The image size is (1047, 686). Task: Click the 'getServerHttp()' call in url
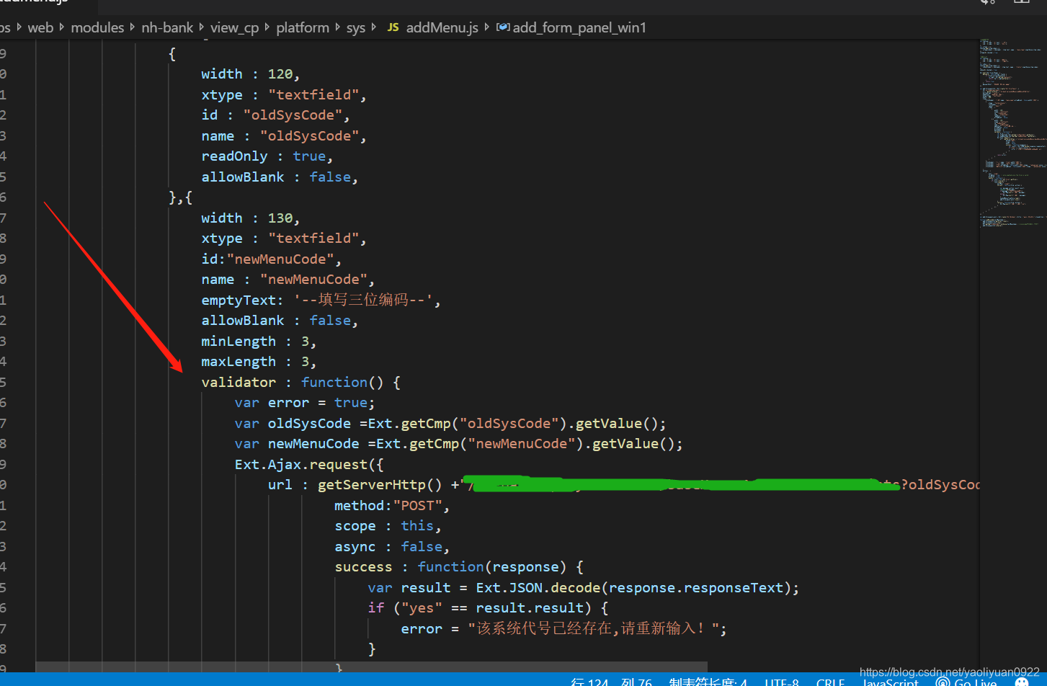point(380,484)
